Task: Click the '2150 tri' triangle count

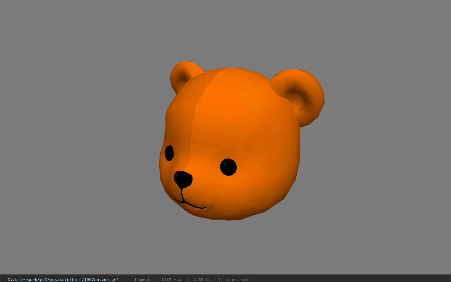Action: click(203, 280)
